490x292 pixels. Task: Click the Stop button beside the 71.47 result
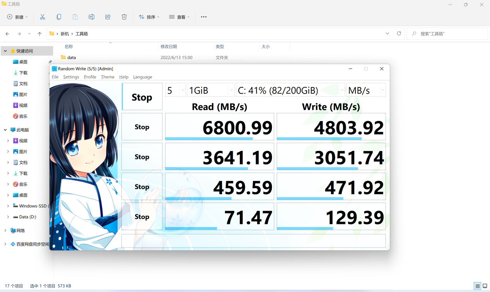142,217
